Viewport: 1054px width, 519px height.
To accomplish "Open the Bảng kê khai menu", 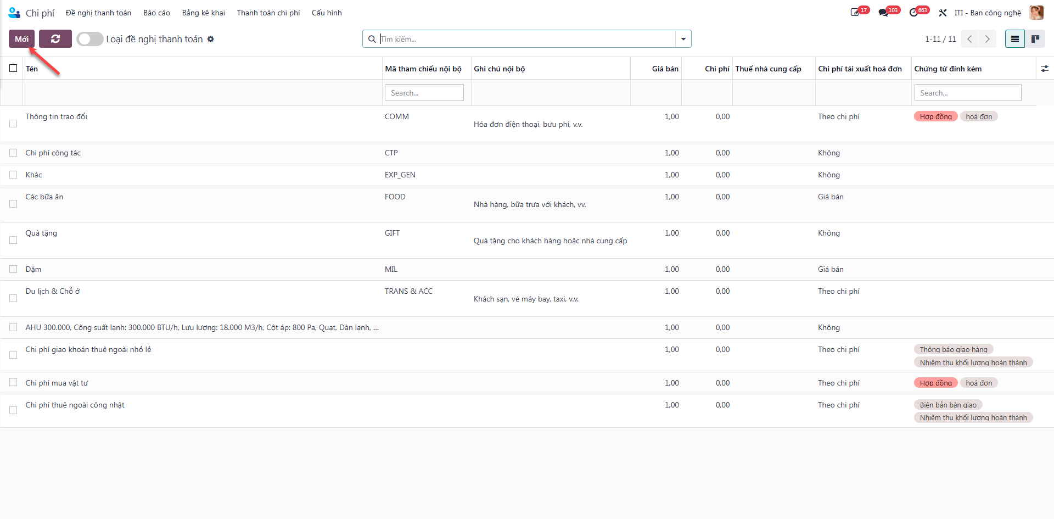I will pos(204,13).
